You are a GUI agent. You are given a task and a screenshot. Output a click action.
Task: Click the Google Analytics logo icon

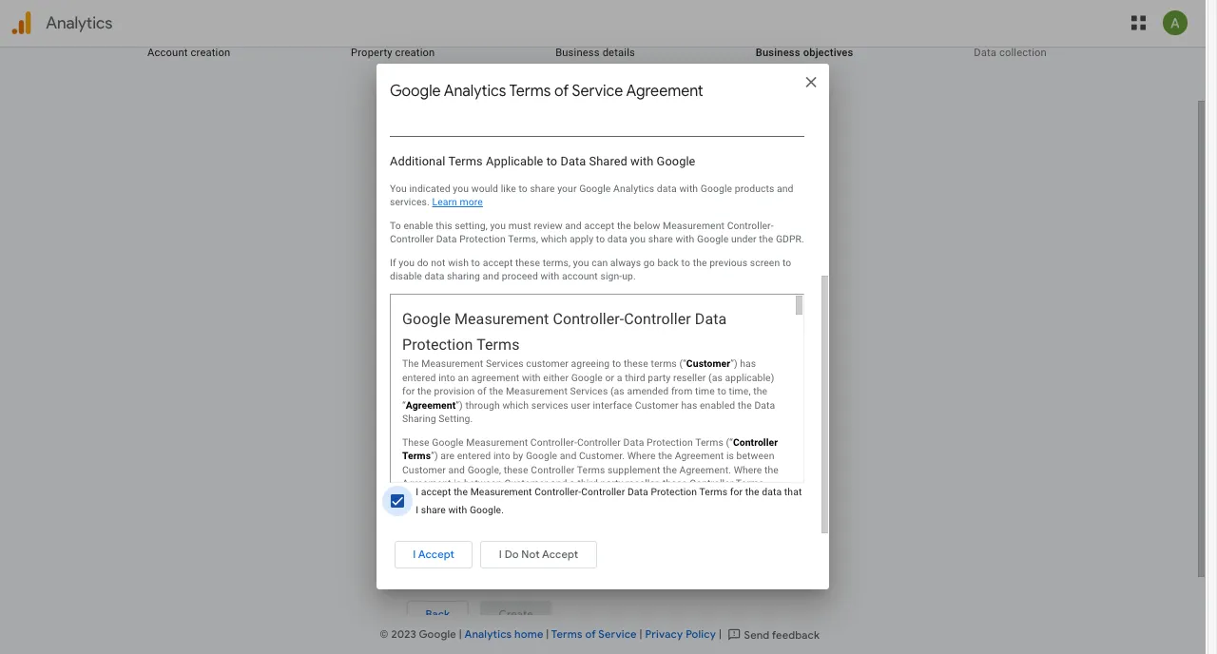click(21, 23)
